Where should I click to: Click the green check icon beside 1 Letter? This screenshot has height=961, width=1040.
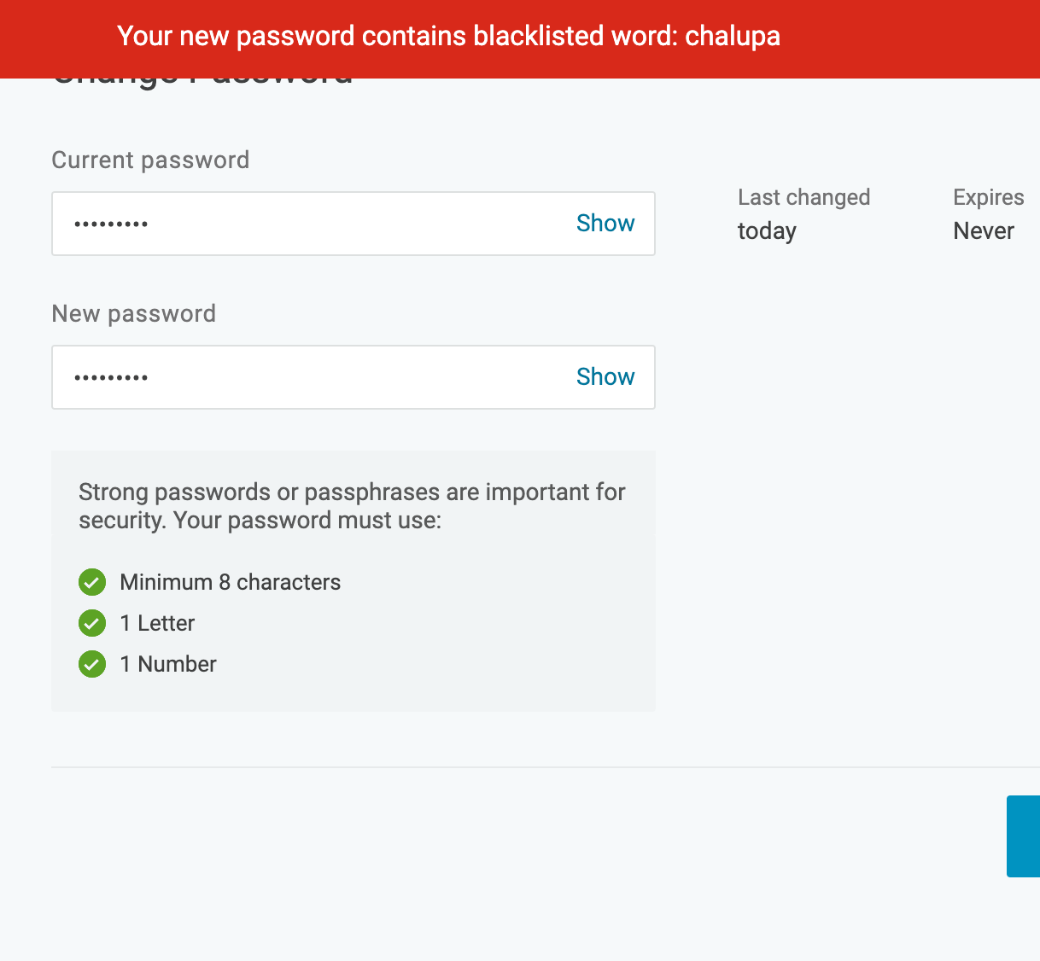click(92, 623)
